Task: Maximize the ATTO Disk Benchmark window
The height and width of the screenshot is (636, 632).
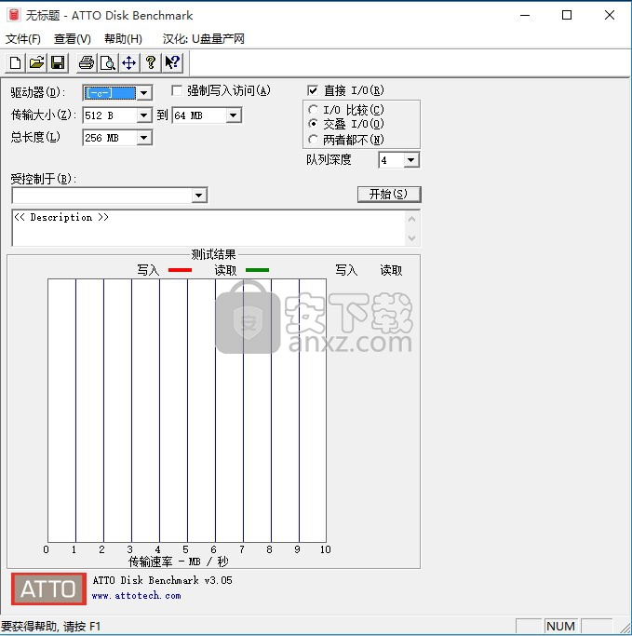Action: tap(567, 16)
